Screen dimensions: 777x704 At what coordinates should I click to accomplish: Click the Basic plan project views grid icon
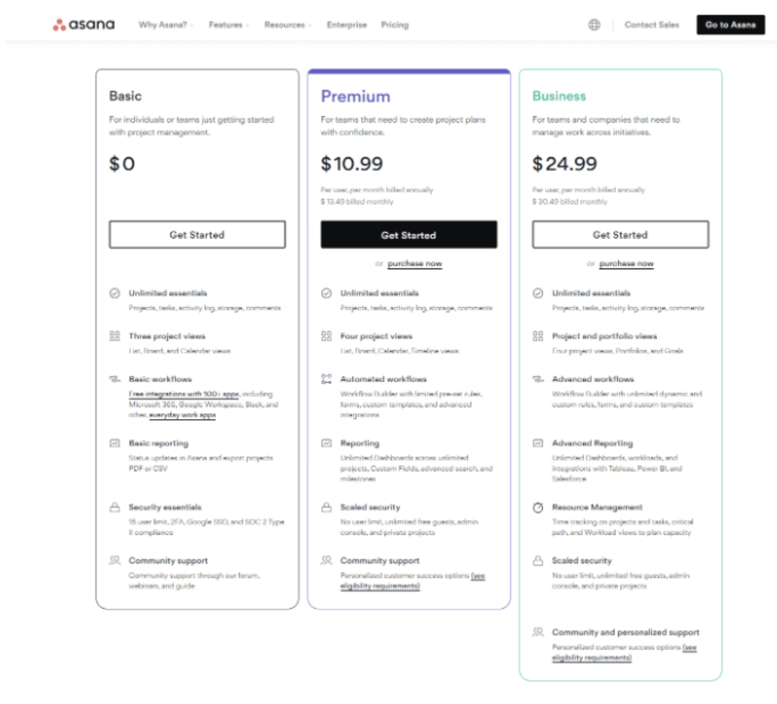pos(114,336)
